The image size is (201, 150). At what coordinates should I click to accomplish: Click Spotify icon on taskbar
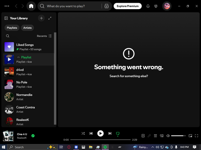tap(105, 147)
